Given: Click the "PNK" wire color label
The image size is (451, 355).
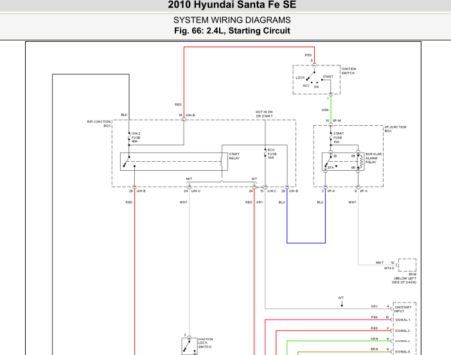Looking at the screenshot, I should (375, 317).
